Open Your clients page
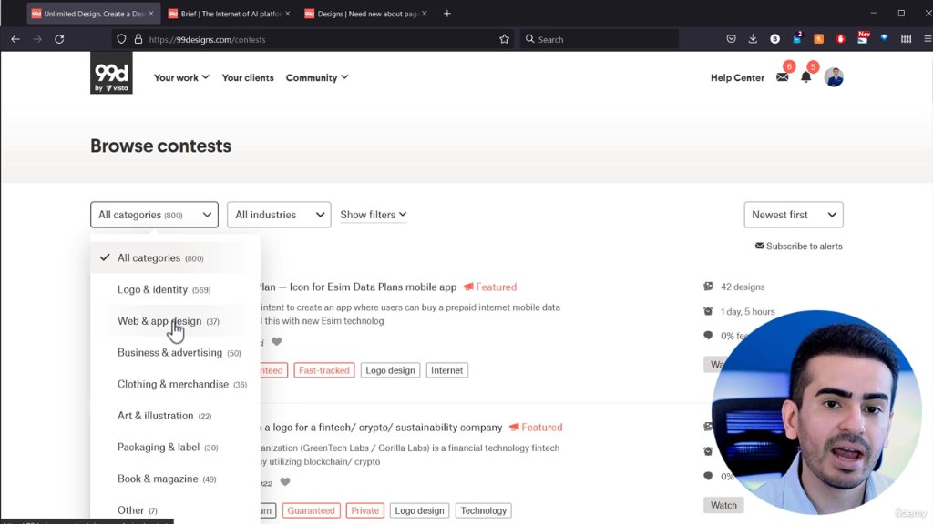Image resolution: width=933 pixels, height=524 pixels. pos(248,78)
